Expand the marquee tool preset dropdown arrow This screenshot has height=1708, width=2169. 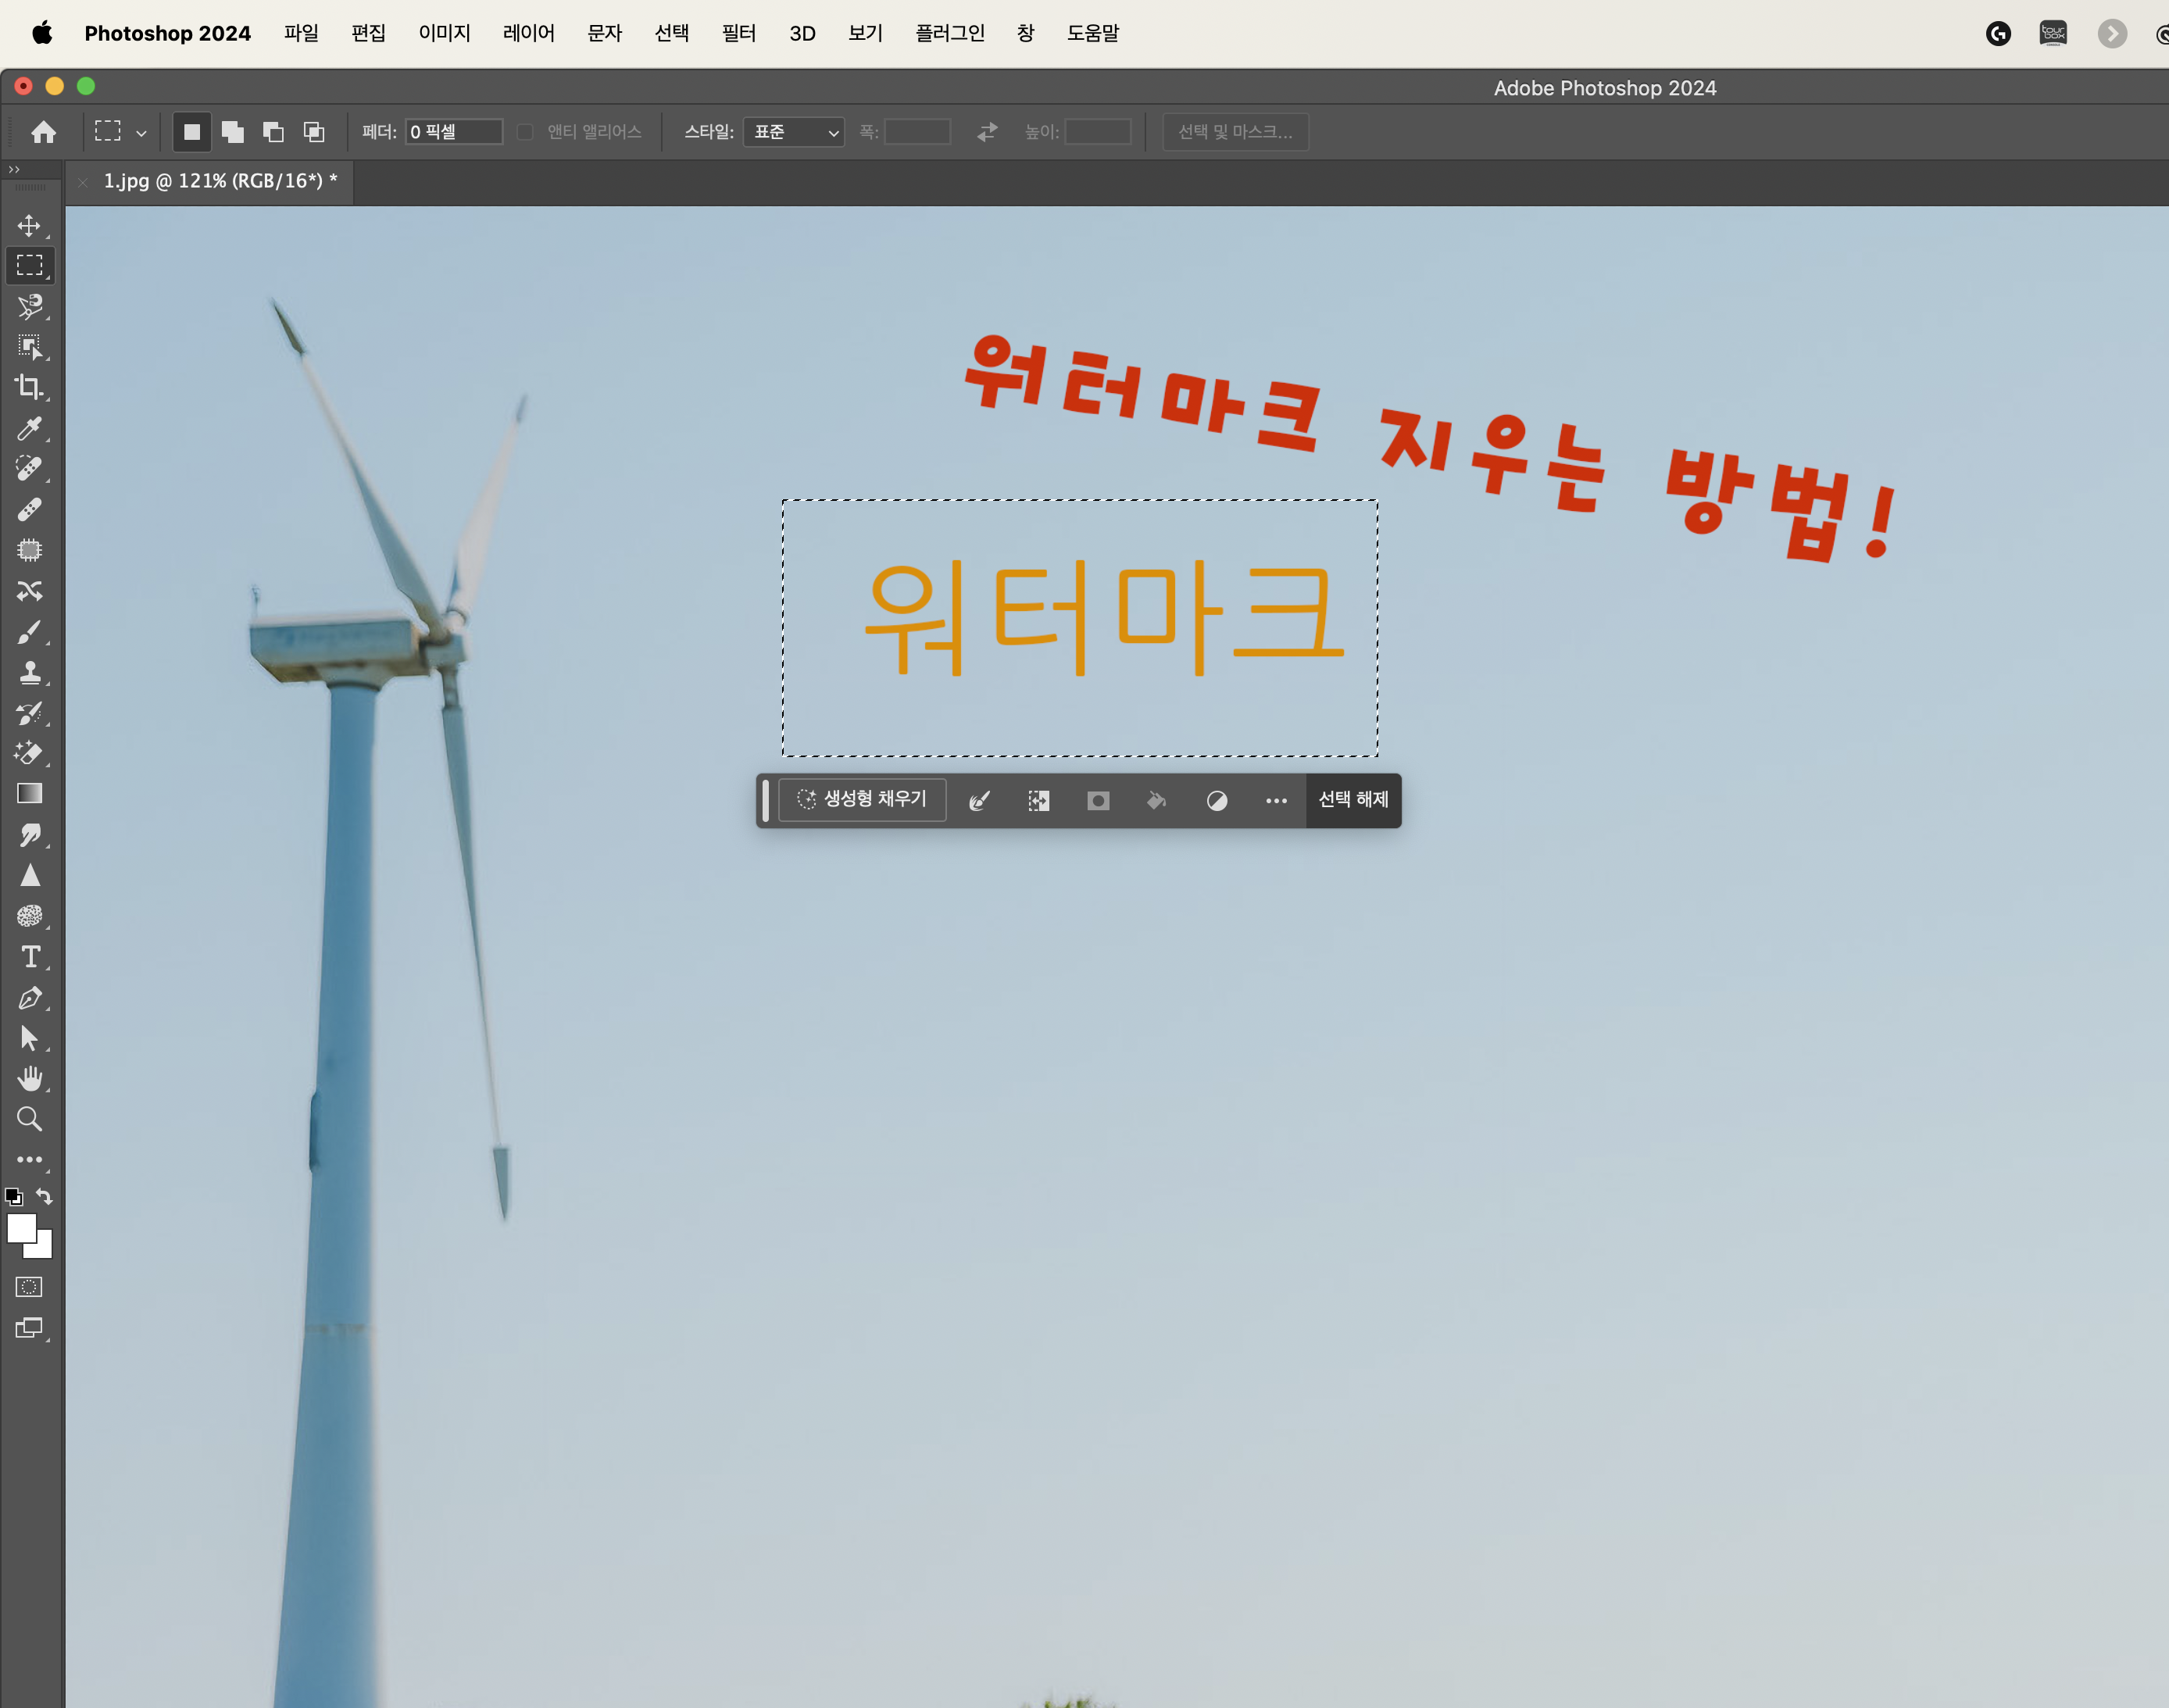pyautogui.click(x=141, y=133)
